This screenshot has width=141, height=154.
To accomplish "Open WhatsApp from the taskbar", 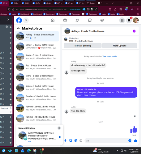I will coord(41,151).
